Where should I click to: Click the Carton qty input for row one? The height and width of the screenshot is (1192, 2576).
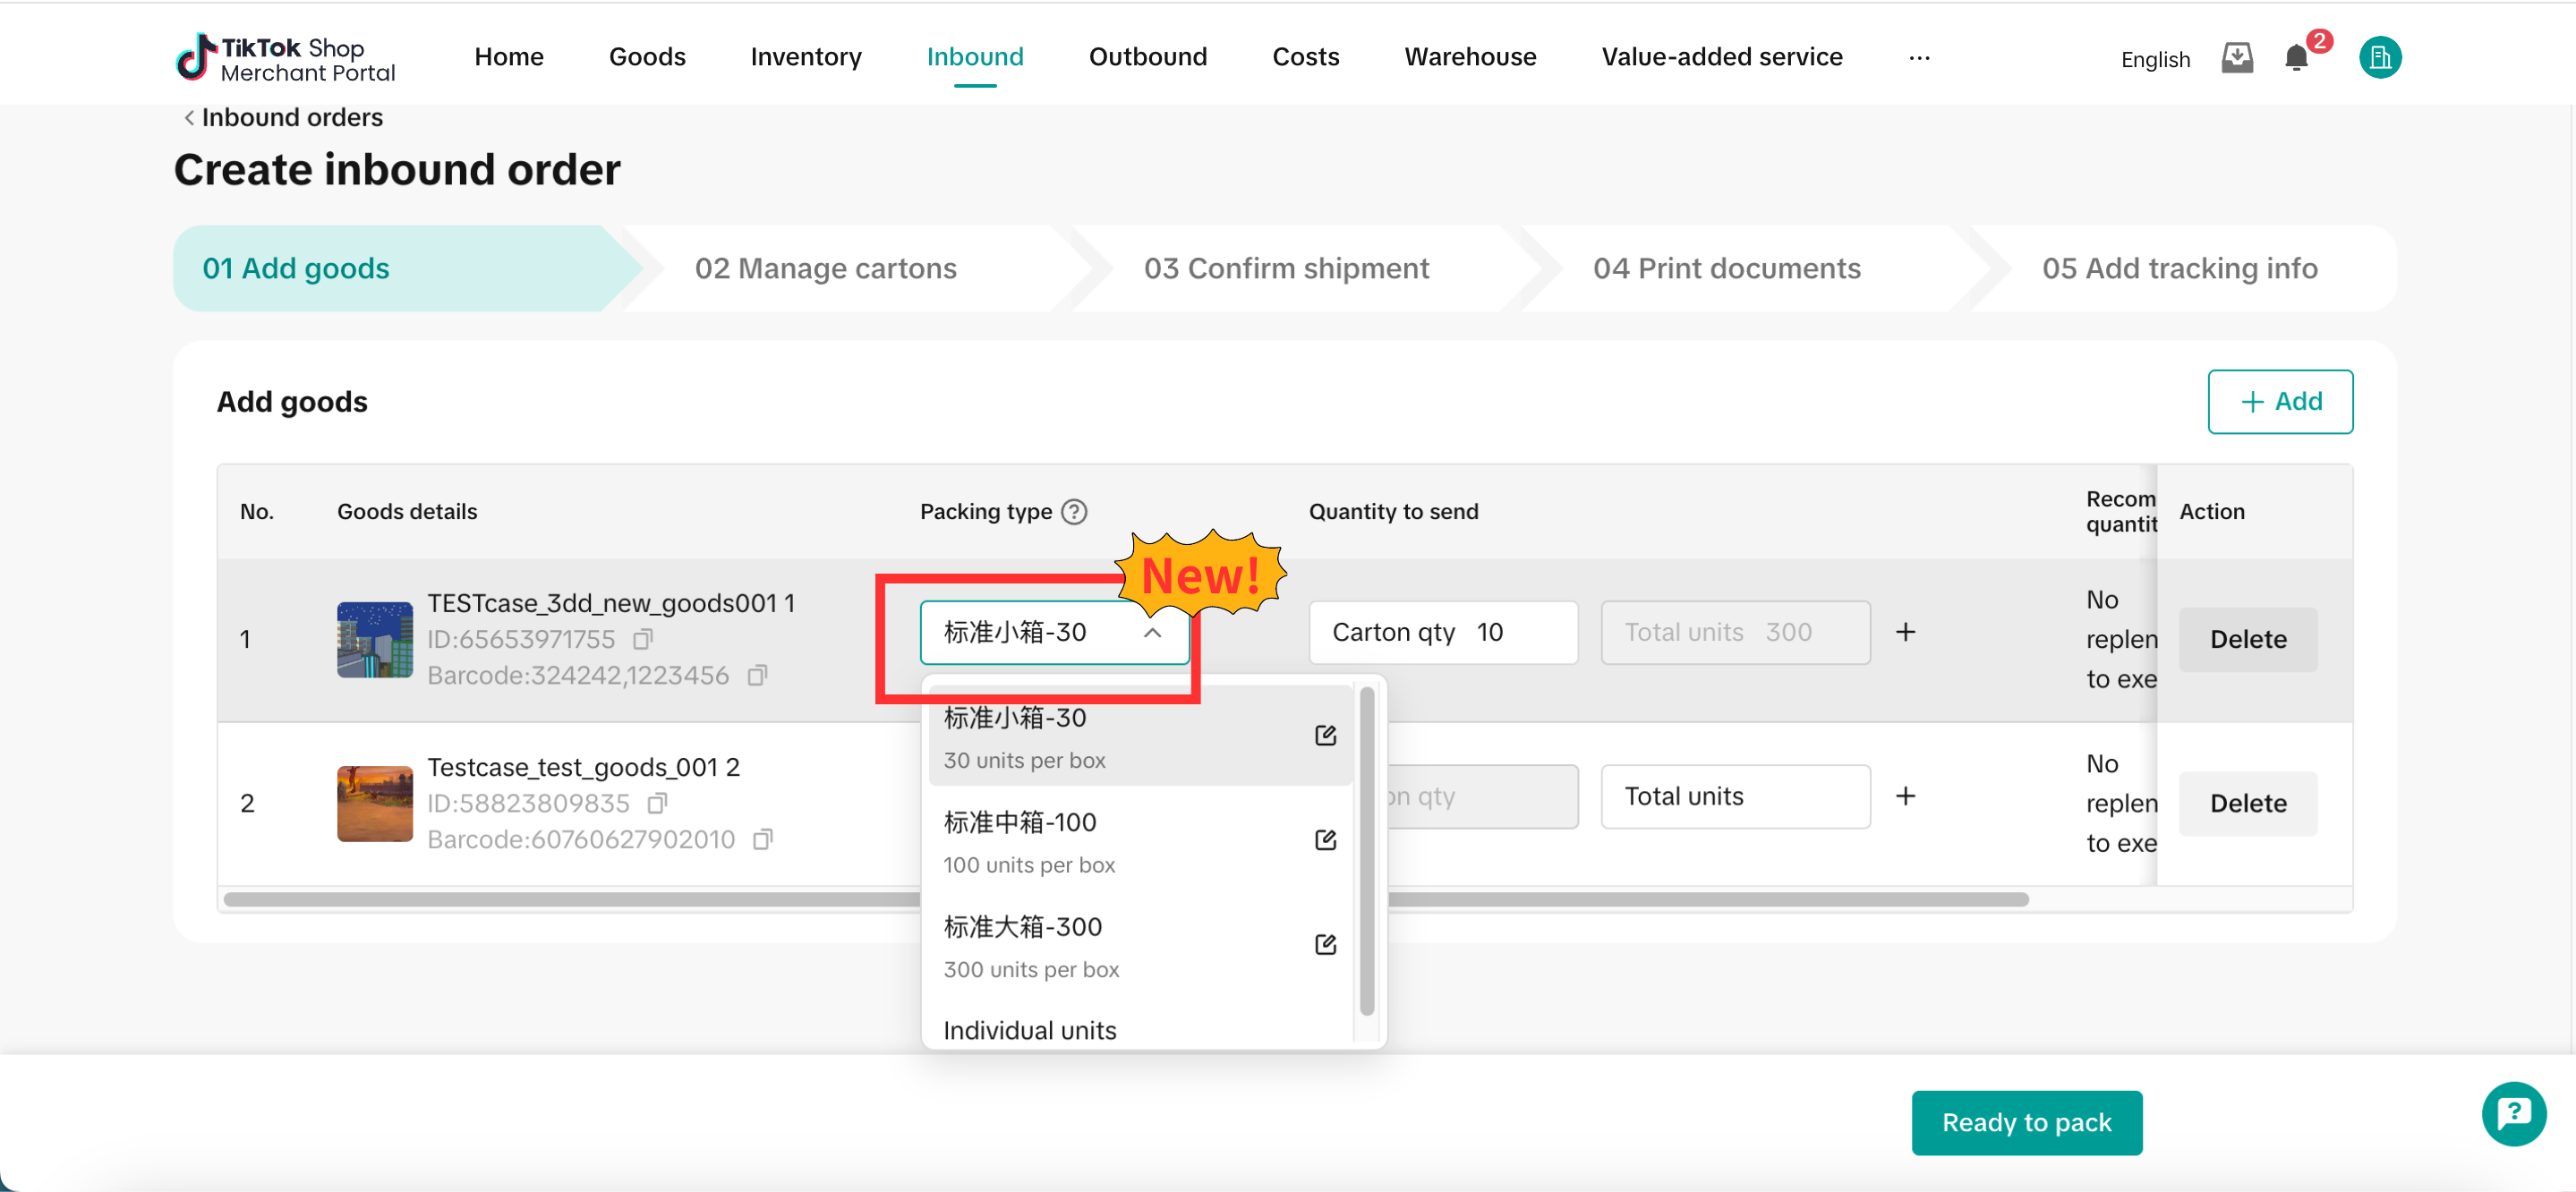click(x=1442, y=632)
